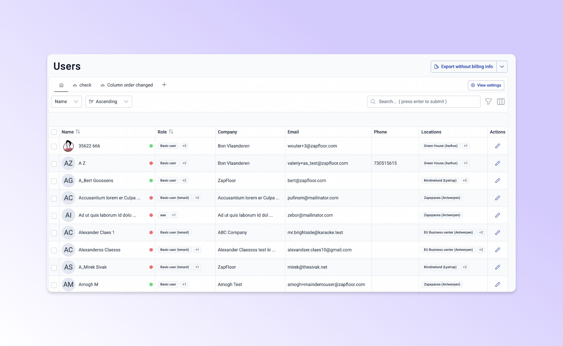This screenshot has height=346, width=563.
Task: Click Amogh Test company cell
Action: 230,285
